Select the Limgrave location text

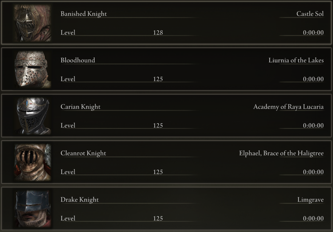[310, 200]
